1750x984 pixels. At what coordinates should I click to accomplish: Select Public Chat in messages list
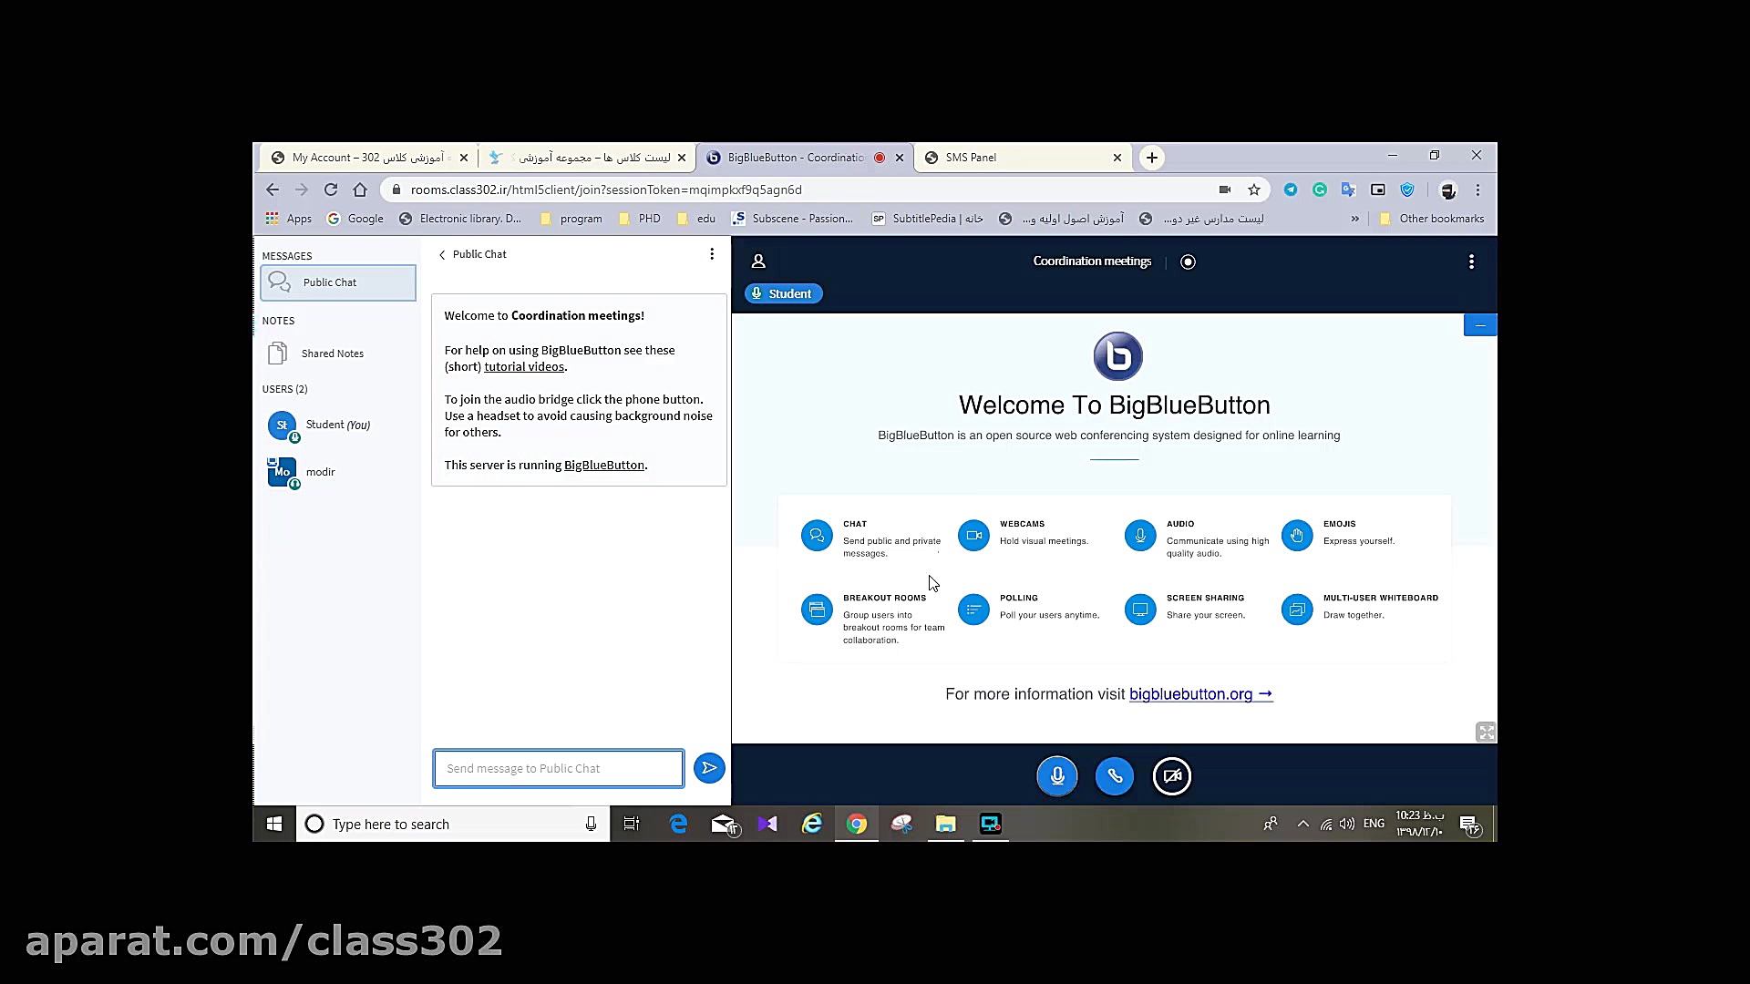[x=337, y=282]
